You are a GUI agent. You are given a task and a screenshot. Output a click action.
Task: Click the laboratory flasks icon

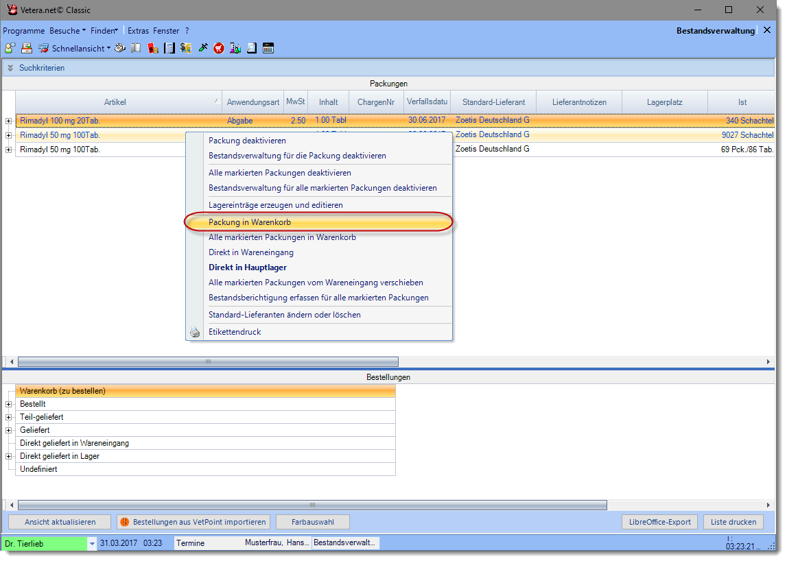235,48
